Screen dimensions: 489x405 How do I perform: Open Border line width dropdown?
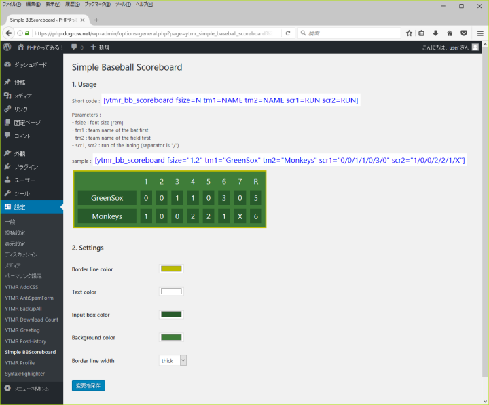point(173,360)
